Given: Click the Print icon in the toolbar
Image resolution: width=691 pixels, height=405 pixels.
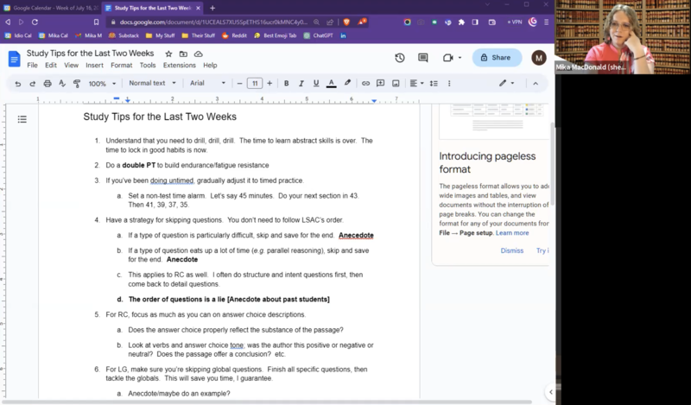Looking at the screenshot, I should tap(48, 84).
